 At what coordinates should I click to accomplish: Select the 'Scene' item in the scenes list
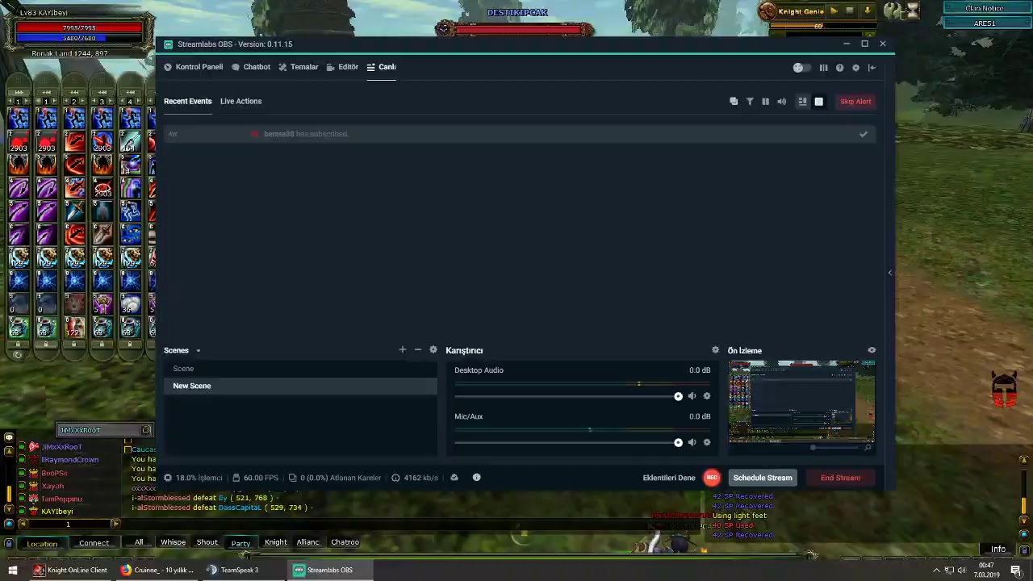300,369
